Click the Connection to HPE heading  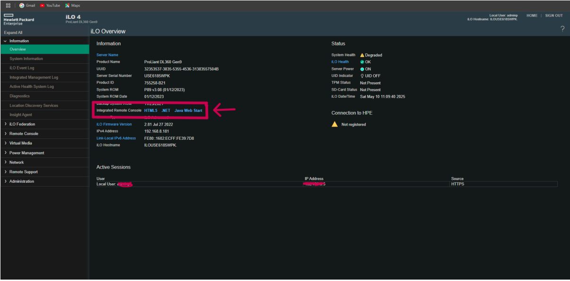[x=353, y=113]
